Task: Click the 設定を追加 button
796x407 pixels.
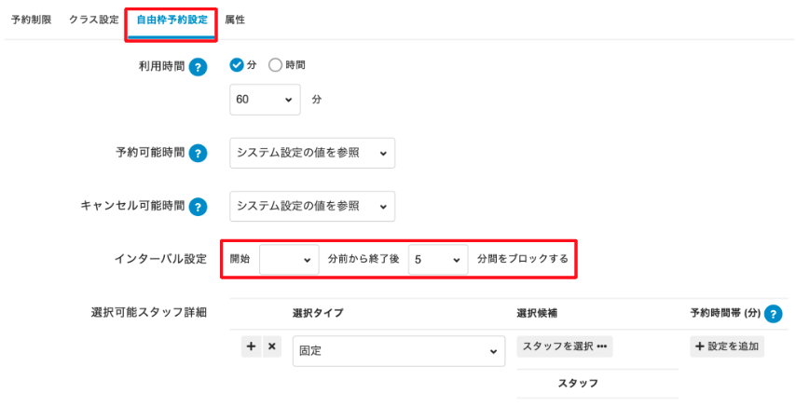Action: click(x=727, y=346)
